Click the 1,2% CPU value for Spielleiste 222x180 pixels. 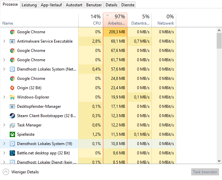point(96,134)
